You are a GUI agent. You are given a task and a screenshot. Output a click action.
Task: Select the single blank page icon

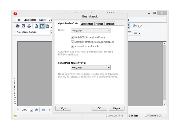36,26
